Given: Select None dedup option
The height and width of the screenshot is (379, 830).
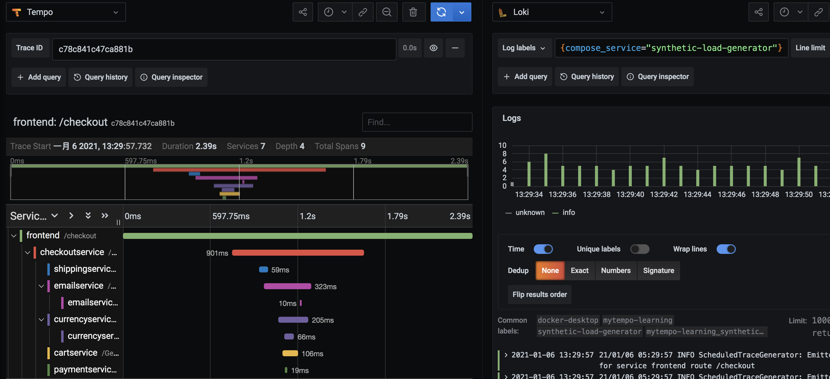Looking at the screenshot, I should [x=550, y=271].
